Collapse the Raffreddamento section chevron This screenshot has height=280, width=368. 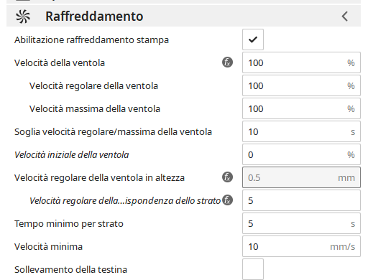tap(344, 17)
